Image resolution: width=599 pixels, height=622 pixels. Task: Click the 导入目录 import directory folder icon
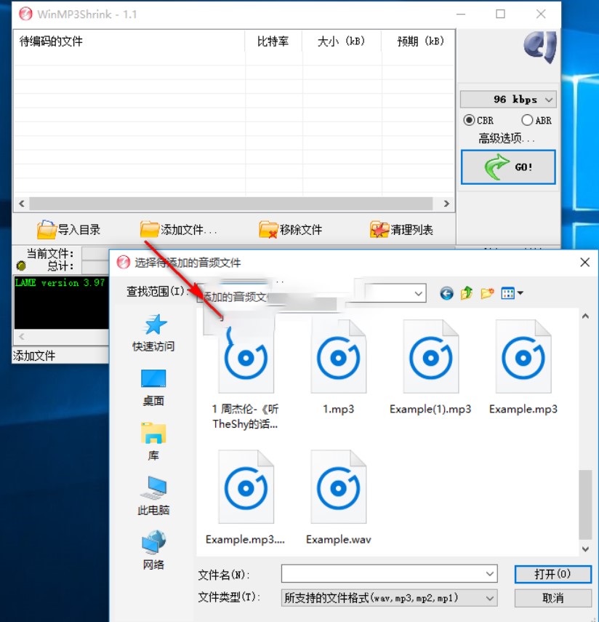[x=45, y=228]
